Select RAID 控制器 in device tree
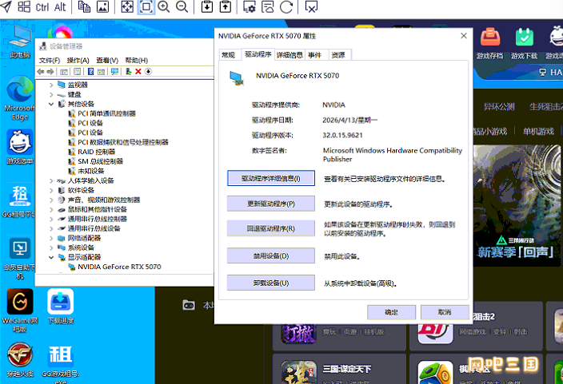 [x=96, y=152]
